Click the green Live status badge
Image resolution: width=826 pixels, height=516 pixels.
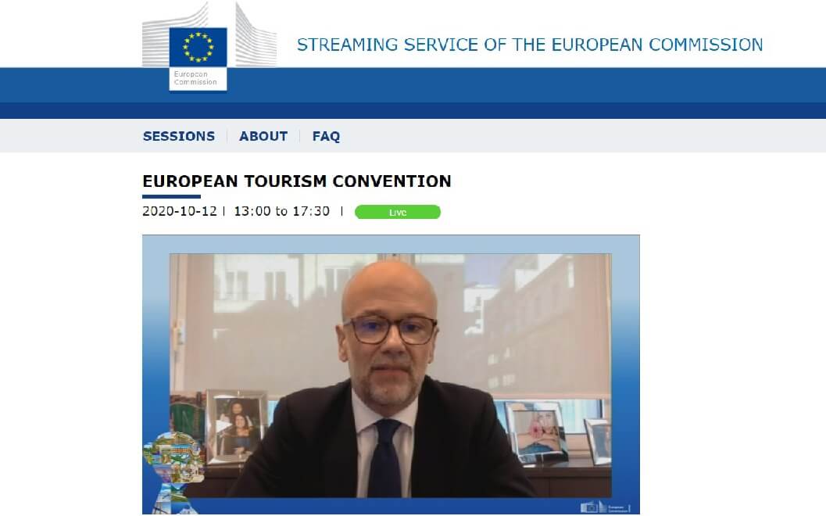click(398, 212)
